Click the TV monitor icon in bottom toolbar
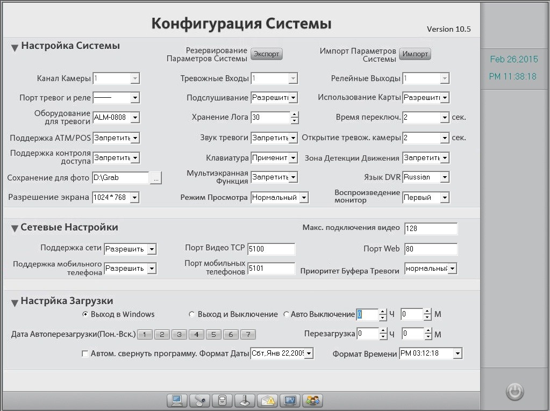This screenshot has height=411, width=550. point(290,400)
